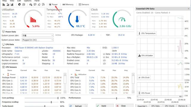
Task: Close the Essential CPU Data panel
Action: [x=189, y=9]
